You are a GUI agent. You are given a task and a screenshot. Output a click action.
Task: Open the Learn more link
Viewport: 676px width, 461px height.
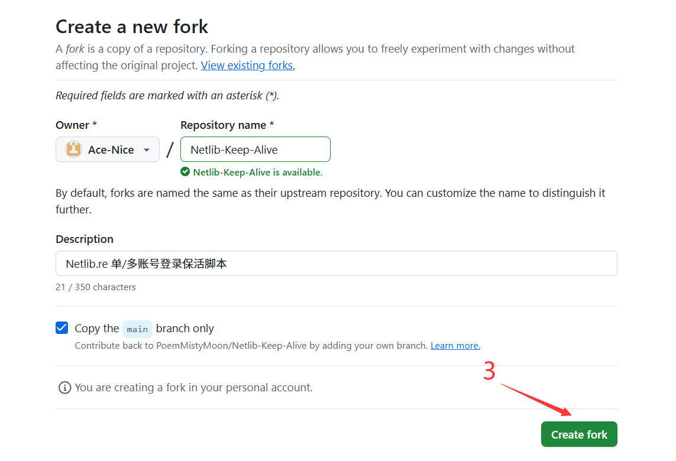[455, 345]
